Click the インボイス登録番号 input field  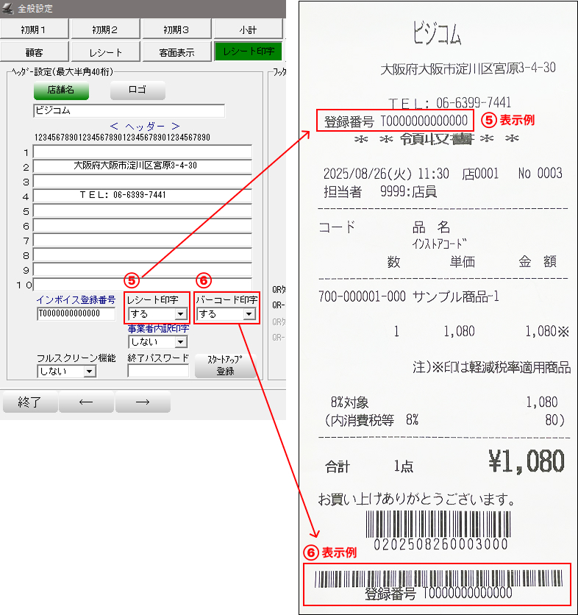76,314
